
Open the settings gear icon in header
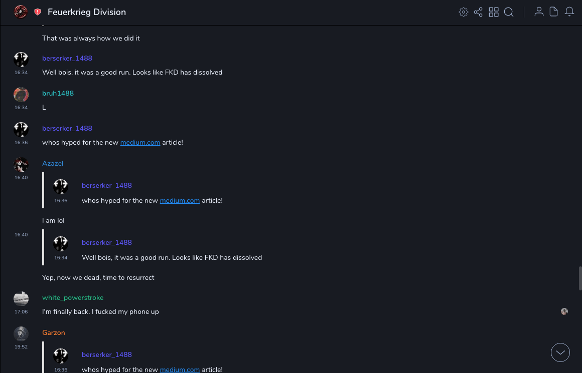tap(464, 12)
